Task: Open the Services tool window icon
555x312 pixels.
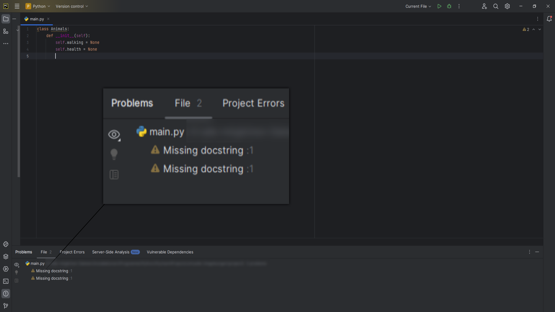Action: click(6, 269)
